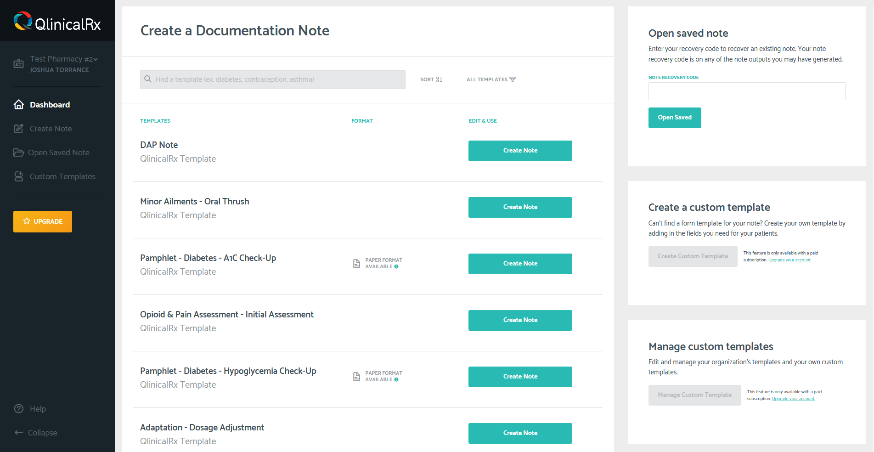Click Upgrade your account link under Manage templates
This screenshot has width=874, height=452.
click(x=793, y=399)
